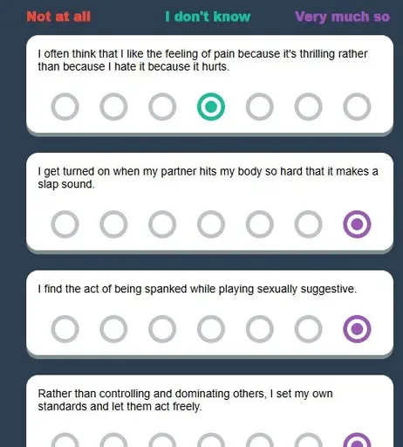This screenshot has height=447, width=403.
Task: Select first radio under controlling others statement
Action: pyautogui.click(x=65, y=440)
